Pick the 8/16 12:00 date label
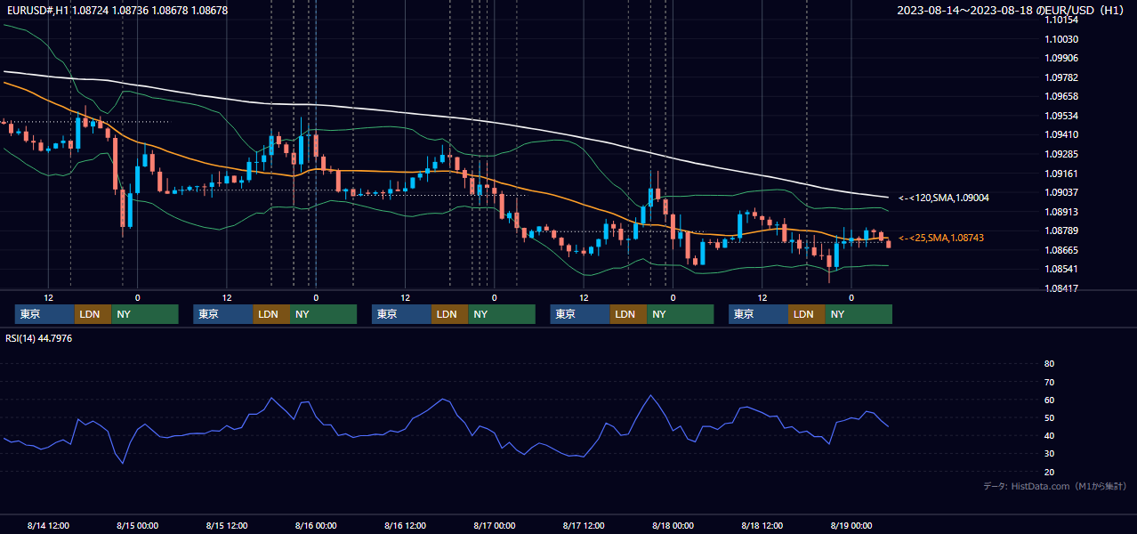 tap(405, 525)
